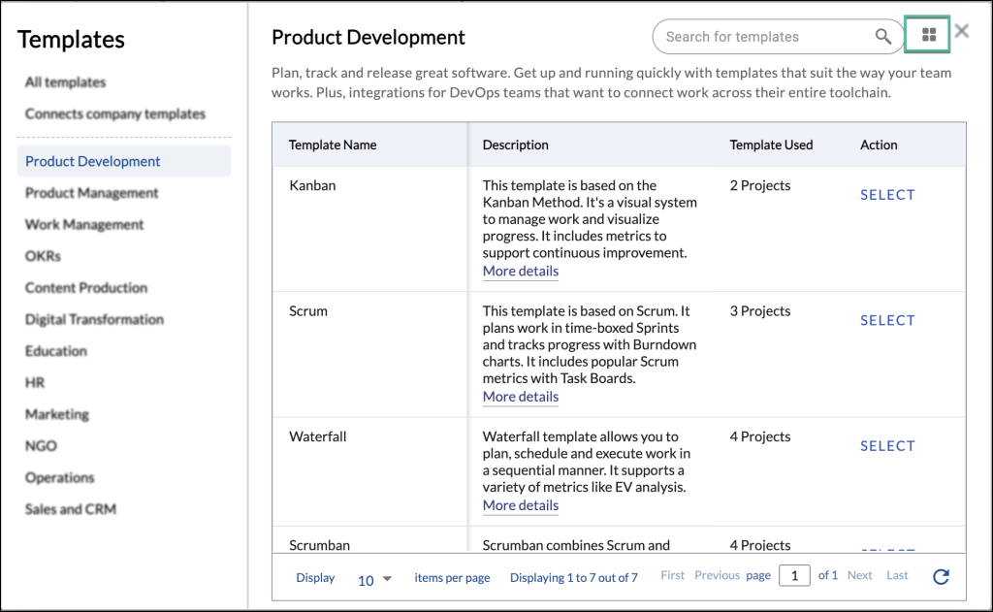Click the Action column header
The width and height of the screenshot is (993, 612).
[879, 145]
